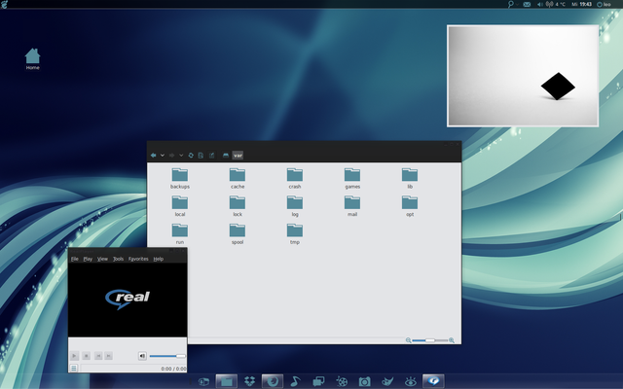Launch the eye icon dock app
623x389 pixels.
click(411, 381)
